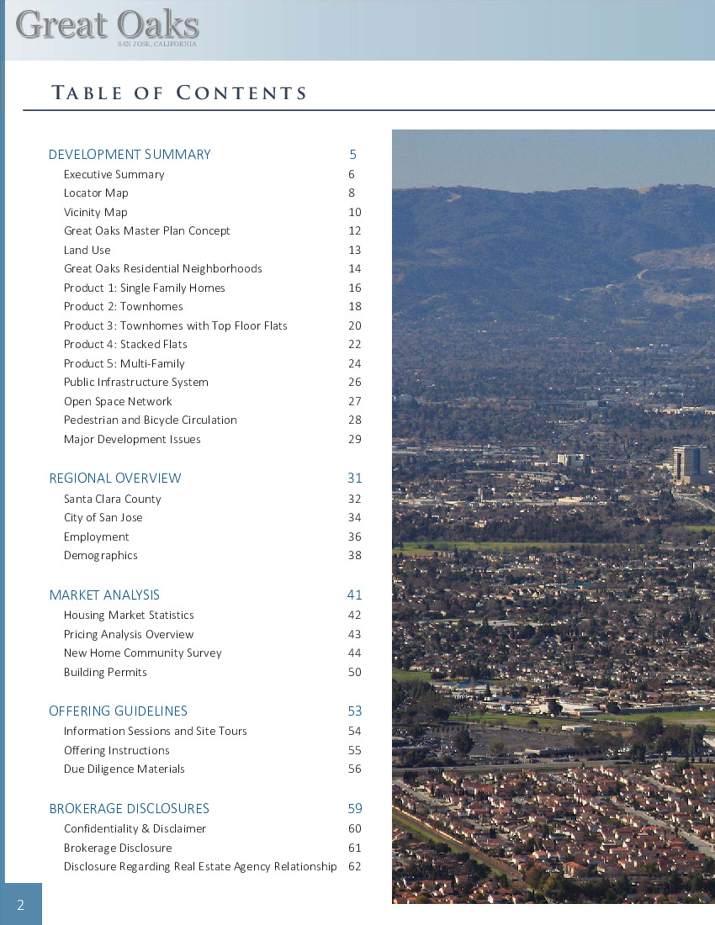Select the Brokerage Disclosure entry for page 61
The width and height of the screenshot is (715, 925).
click(118, 848)
